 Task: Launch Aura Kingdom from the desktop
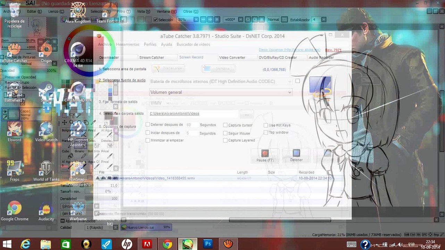(78, 14)
